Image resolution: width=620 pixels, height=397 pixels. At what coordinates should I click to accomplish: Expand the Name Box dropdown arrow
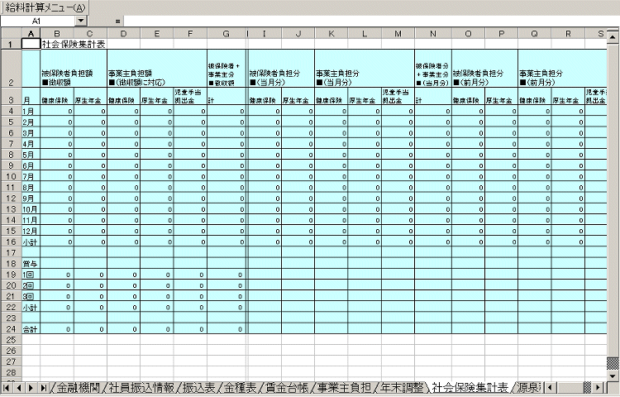[x=80, y=20]
